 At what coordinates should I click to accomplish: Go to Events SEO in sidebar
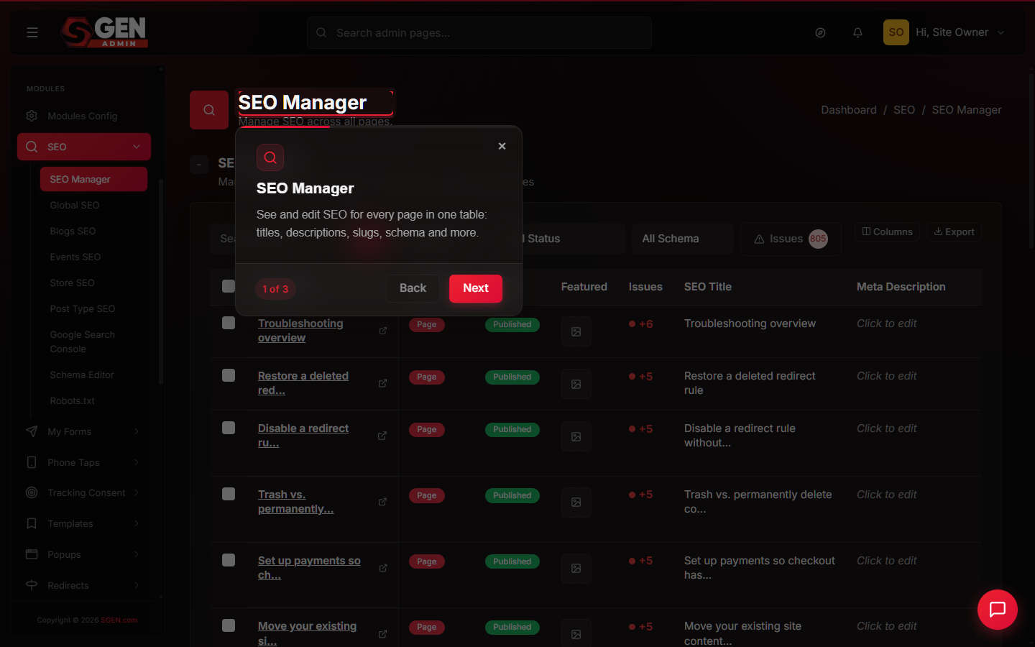tap(75, 257)
